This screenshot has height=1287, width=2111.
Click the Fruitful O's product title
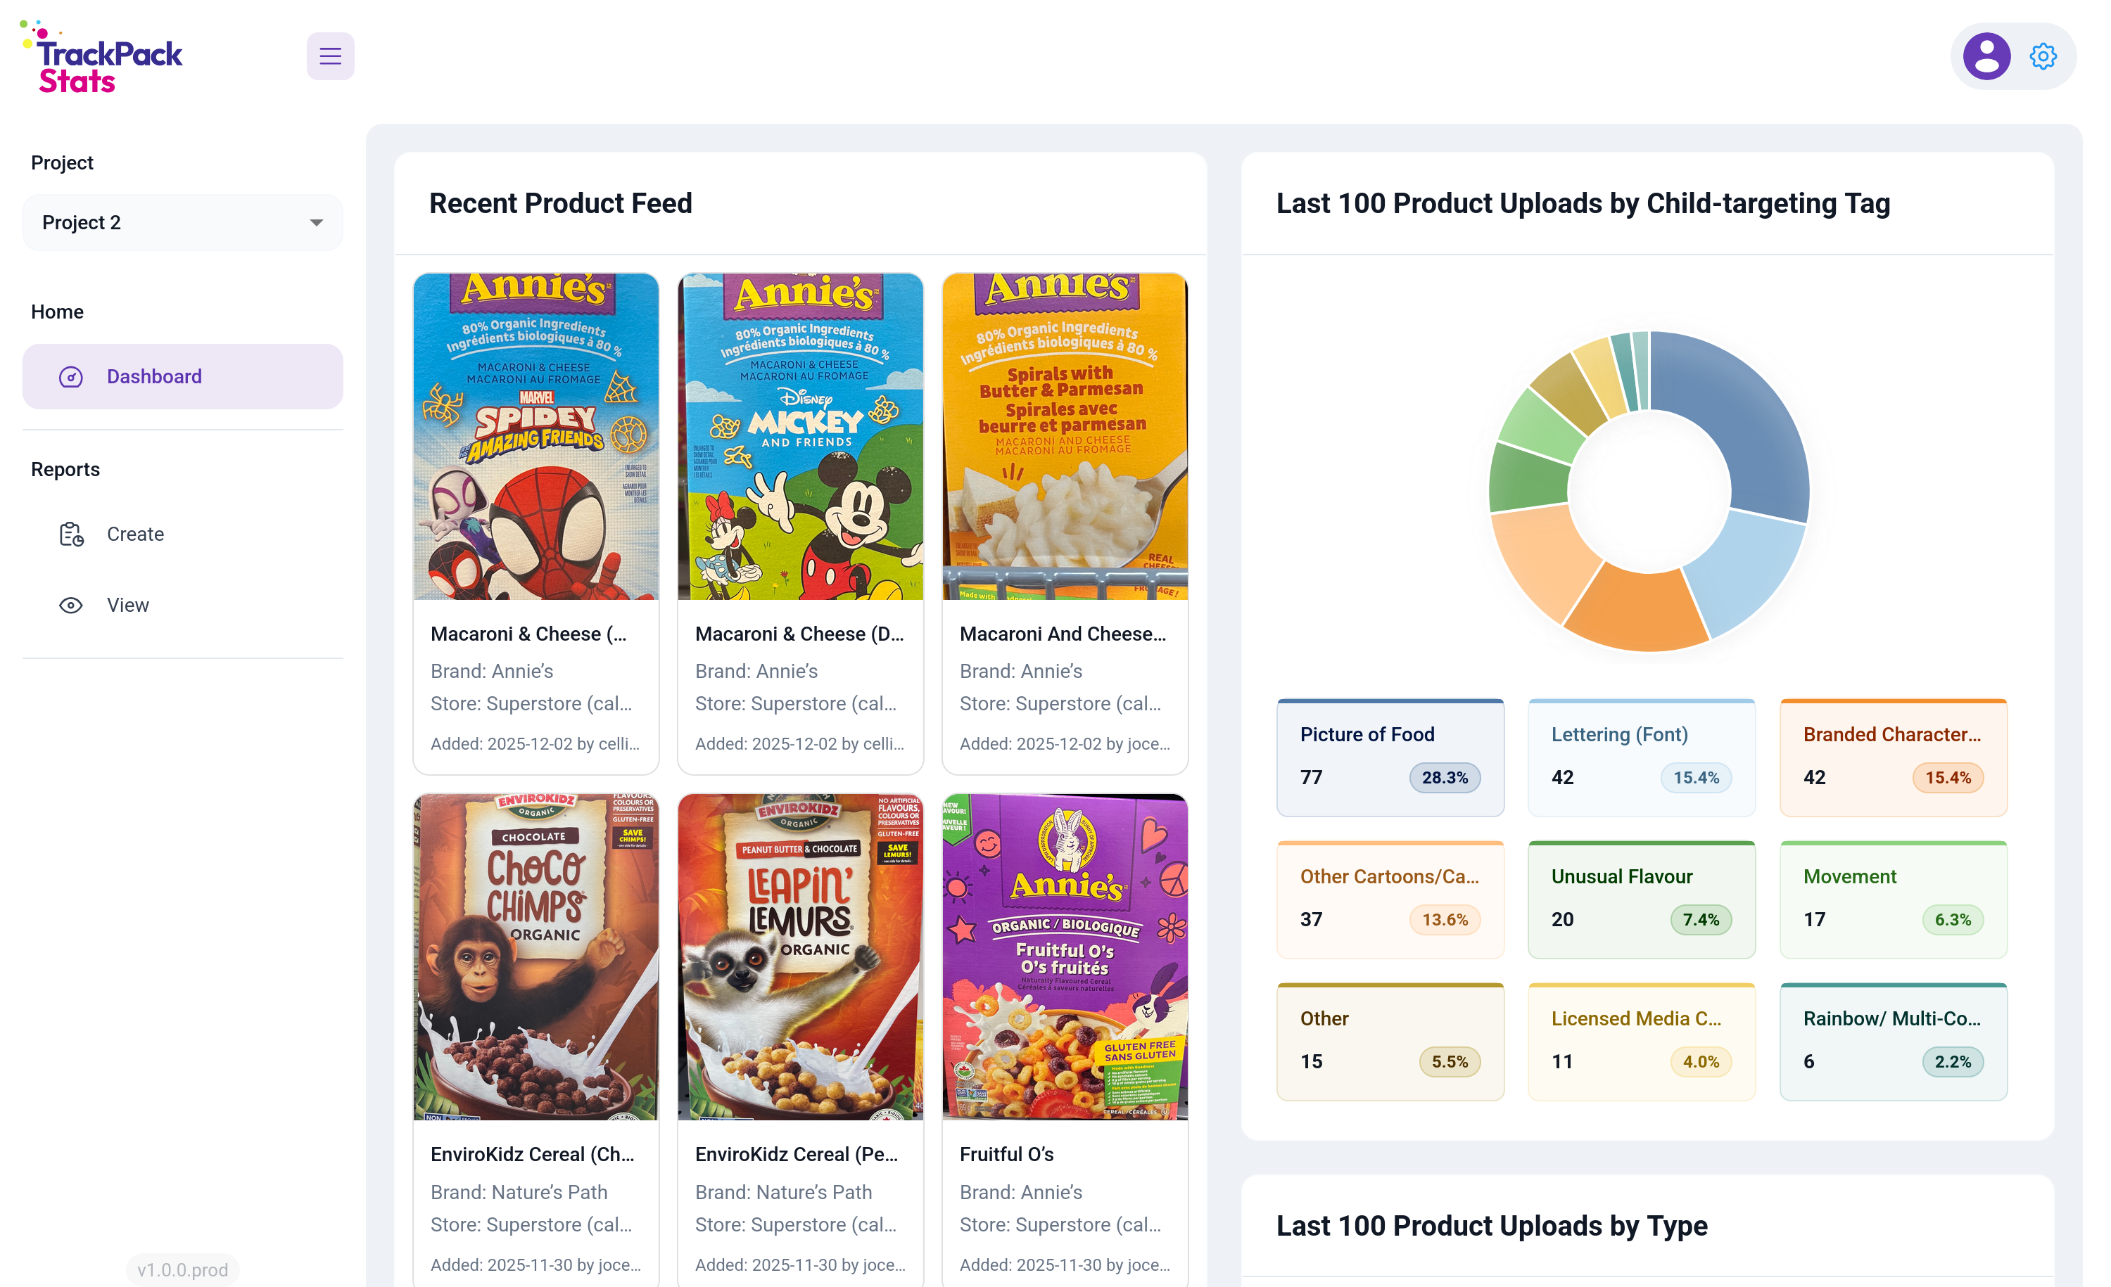1007,1153
